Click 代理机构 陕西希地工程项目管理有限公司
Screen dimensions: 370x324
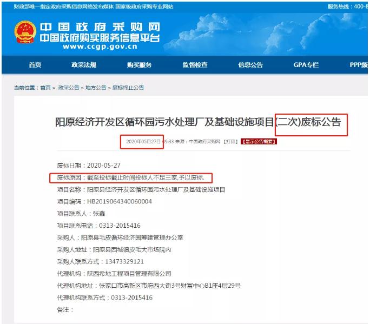(x=114, y=274)
